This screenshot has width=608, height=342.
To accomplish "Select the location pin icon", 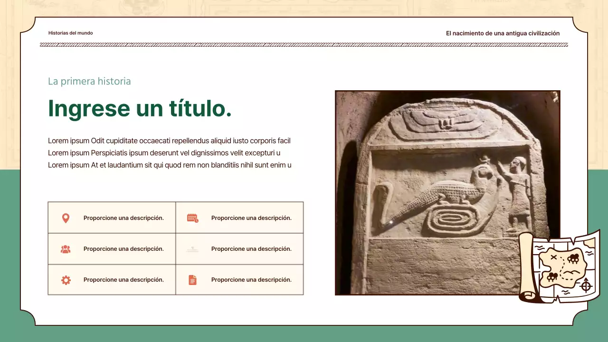I will [66, 218].
